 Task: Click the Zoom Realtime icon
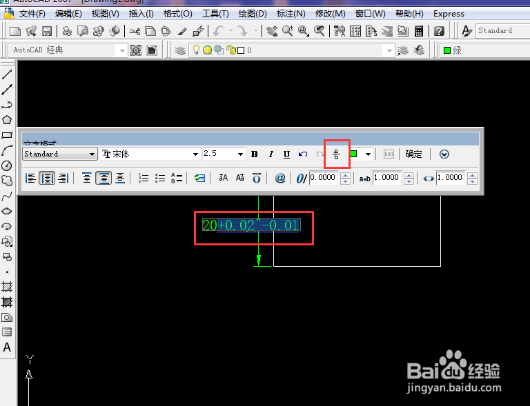click(288, 32)
